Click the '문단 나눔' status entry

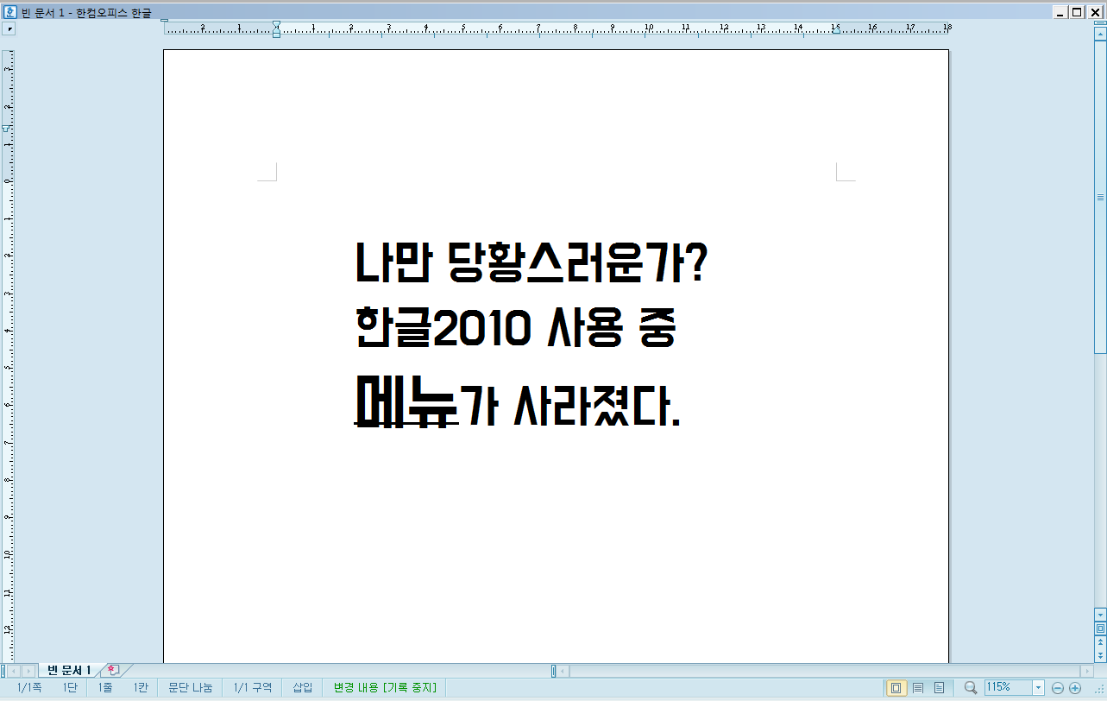(x=190, y=687)
